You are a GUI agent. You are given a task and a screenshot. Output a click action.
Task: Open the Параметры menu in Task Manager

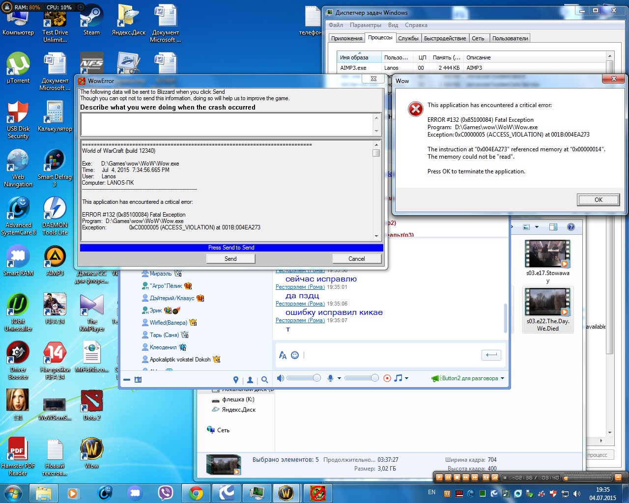366,25
